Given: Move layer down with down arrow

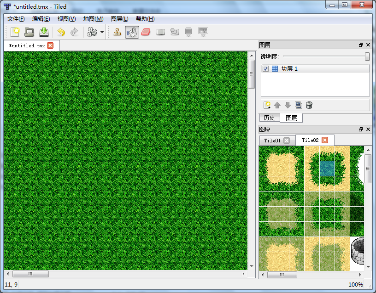Looking at the screenshot, I should [x=288, y=105].
